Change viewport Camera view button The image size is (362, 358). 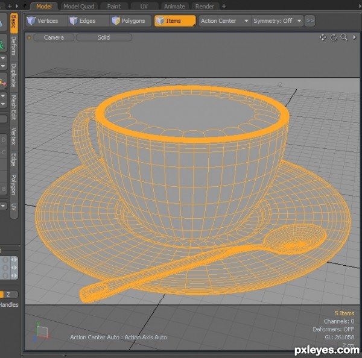54,37
